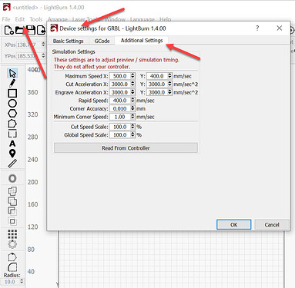Click the Corner Accuracy input field
The height and width of the screenshot is (288, 295).
pos(120,108)
